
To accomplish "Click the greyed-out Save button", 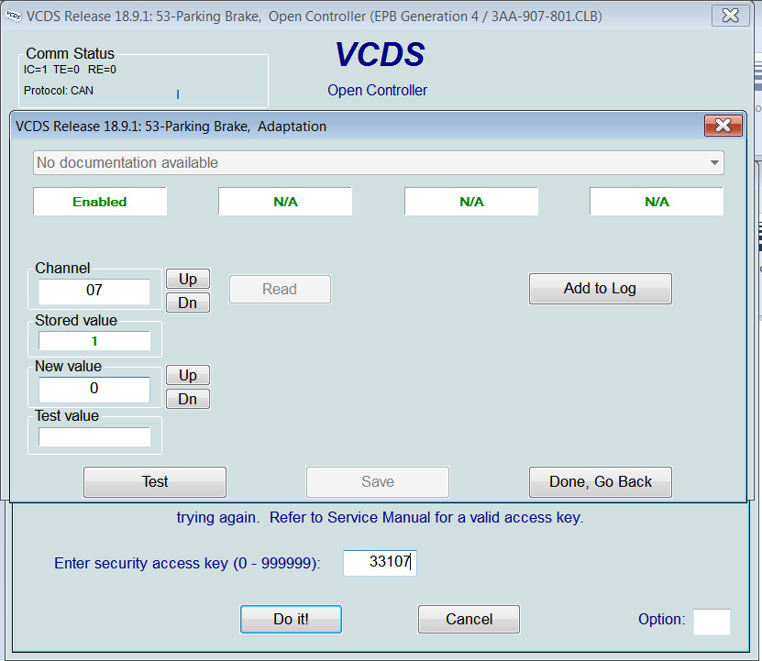I will point(378,481).
